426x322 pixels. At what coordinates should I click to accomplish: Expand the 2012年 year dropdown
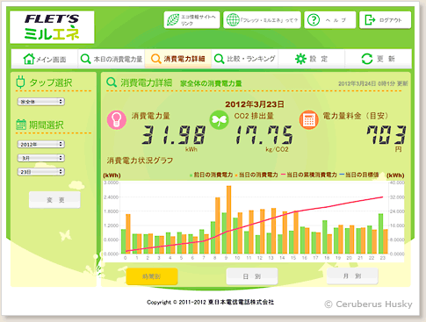point(41,144)
